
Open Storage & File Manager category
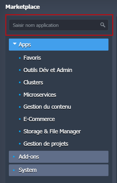tap(52, 131)
